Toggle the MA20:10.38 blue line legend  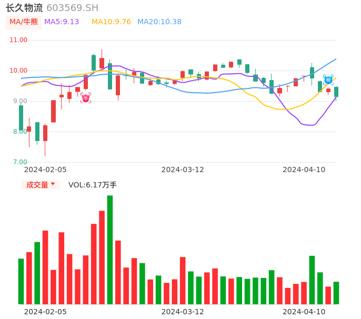(159, 22)
